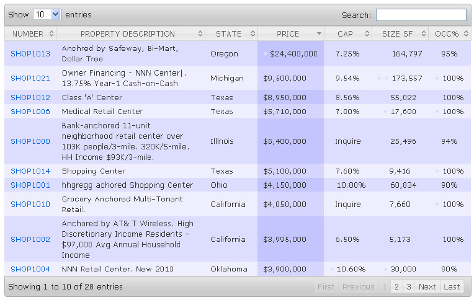
Task: Click 'Anchored by AT& T Wireless' description
Action: pos(127,239)
